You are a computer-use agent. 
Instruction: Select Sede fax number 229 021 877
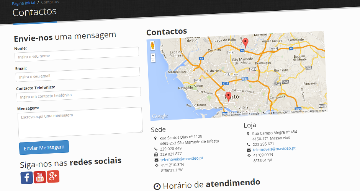tap(171, 154)
